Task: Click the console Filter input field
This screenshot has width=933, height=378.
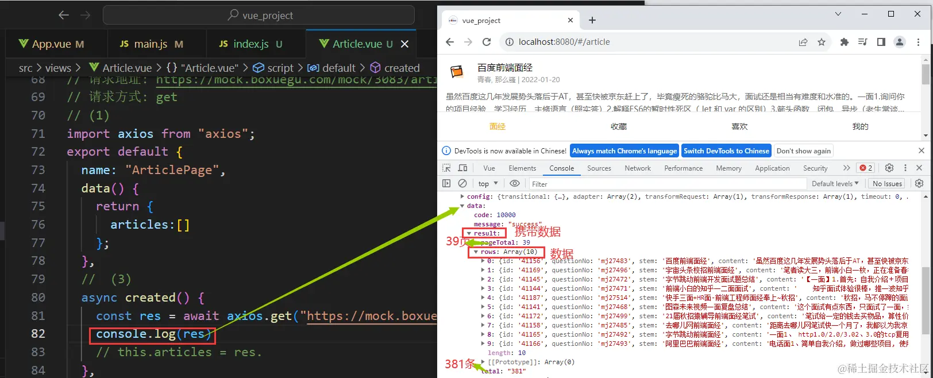Action: click(x=667, y=184)
